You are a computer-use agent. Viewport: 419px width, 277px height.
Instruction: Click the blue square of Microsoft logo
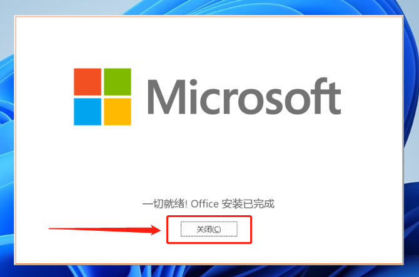pos(88,112)
